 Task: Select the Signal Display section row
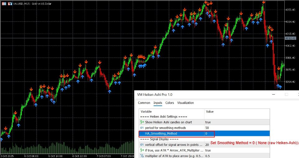204,139
